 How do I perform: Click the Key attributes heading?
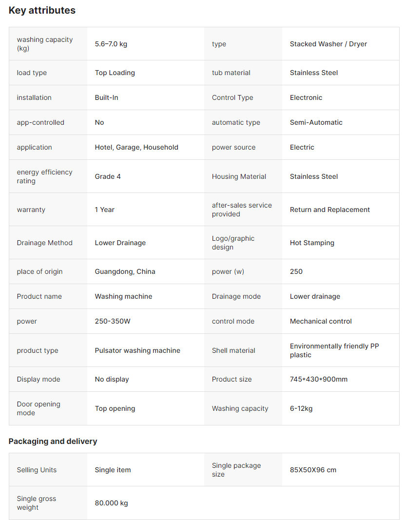[x=42, y=10]
